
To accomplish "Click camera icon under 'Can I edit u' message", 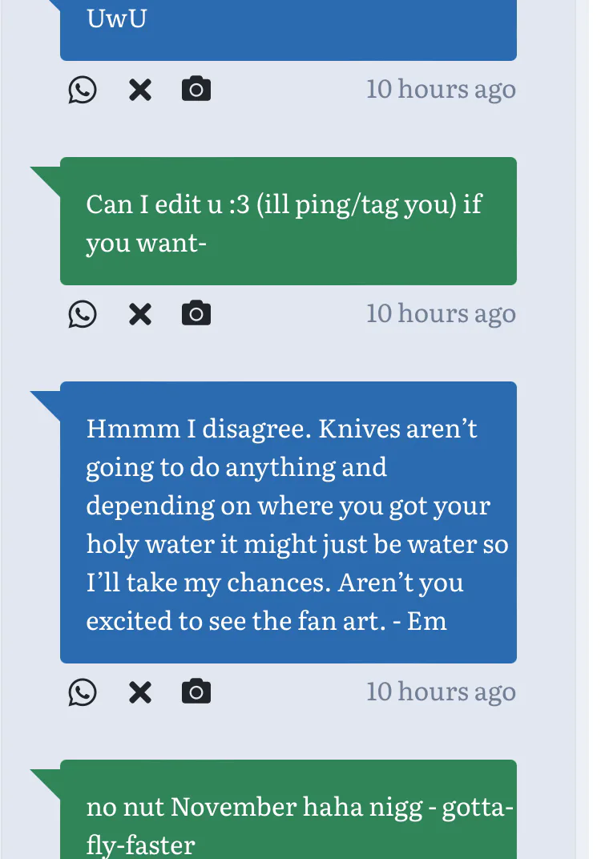I will [196, 313].
